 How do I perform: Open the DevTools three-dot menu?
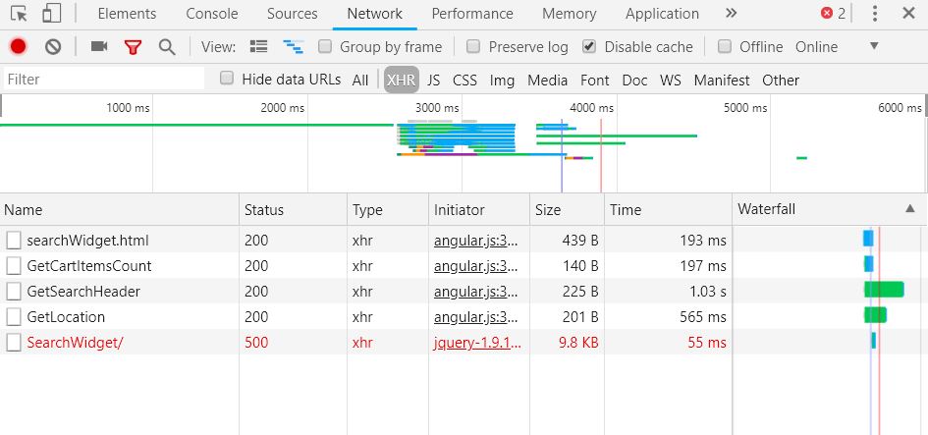pyautogui.click(x=874, y=14)
